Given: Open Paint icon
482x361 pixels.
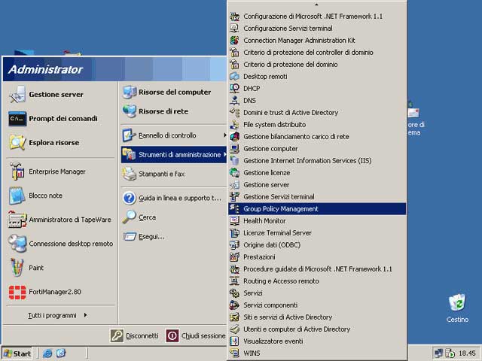Looking at the screenshot, I should click(17, 268).
